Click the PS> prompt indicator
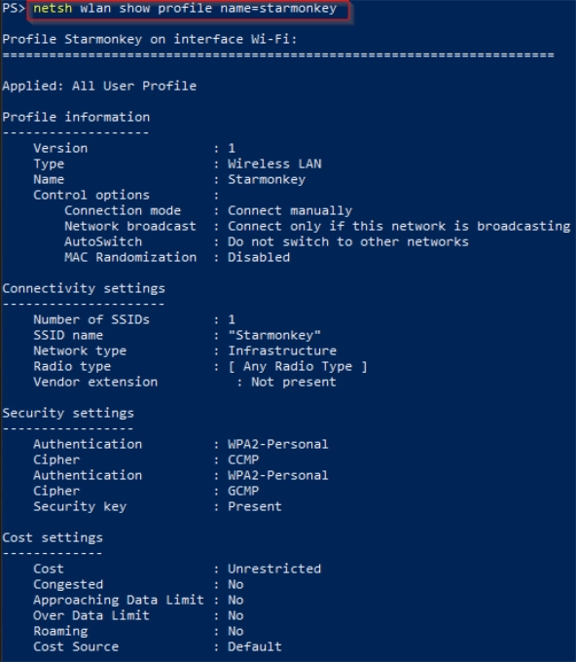The height and width of the screenshot is (662, 576). [x=14, y=8]
